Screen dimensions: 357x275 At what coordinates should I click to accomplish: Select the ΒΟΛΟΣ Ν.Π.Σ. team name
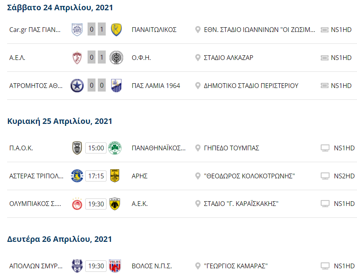pyautogui.click(x=152, y=266)
